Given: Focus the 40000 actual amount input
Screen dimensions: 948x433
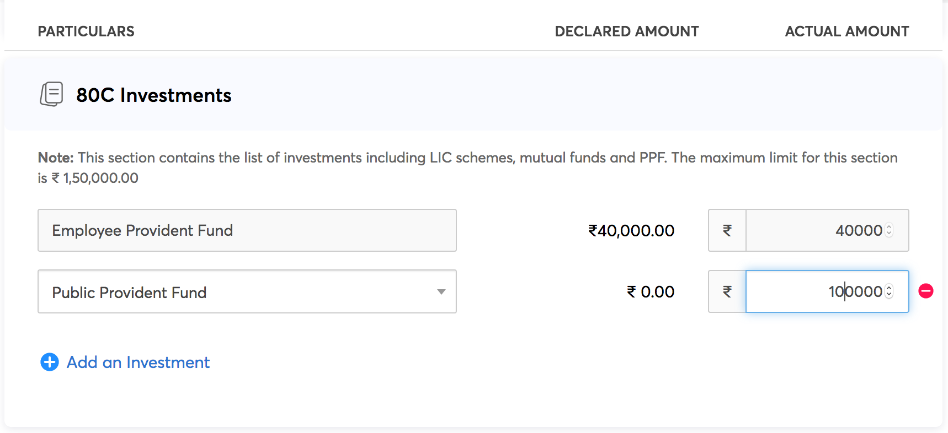Looking at the screenshot, I should (x=817, y=230).
